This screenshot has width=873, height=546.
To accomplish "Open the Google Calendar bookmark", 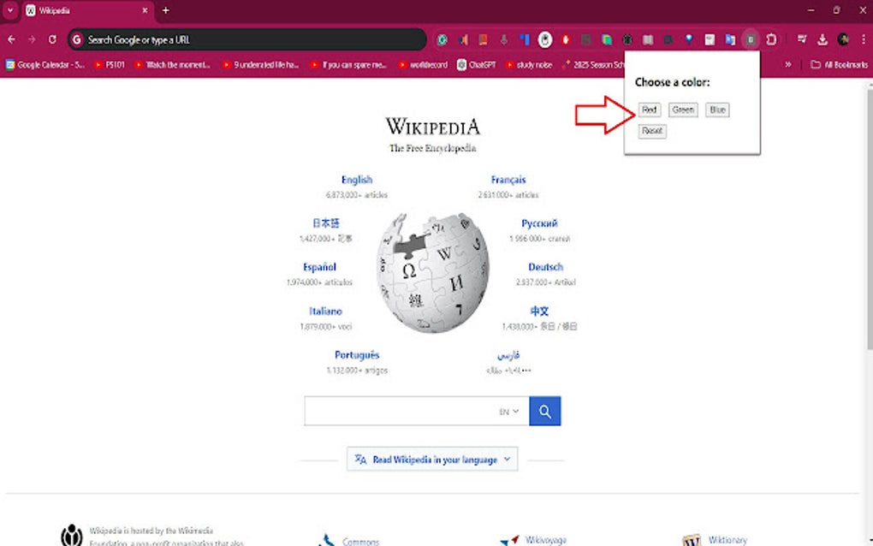I will pyautogui.click(x=45, y=64).
